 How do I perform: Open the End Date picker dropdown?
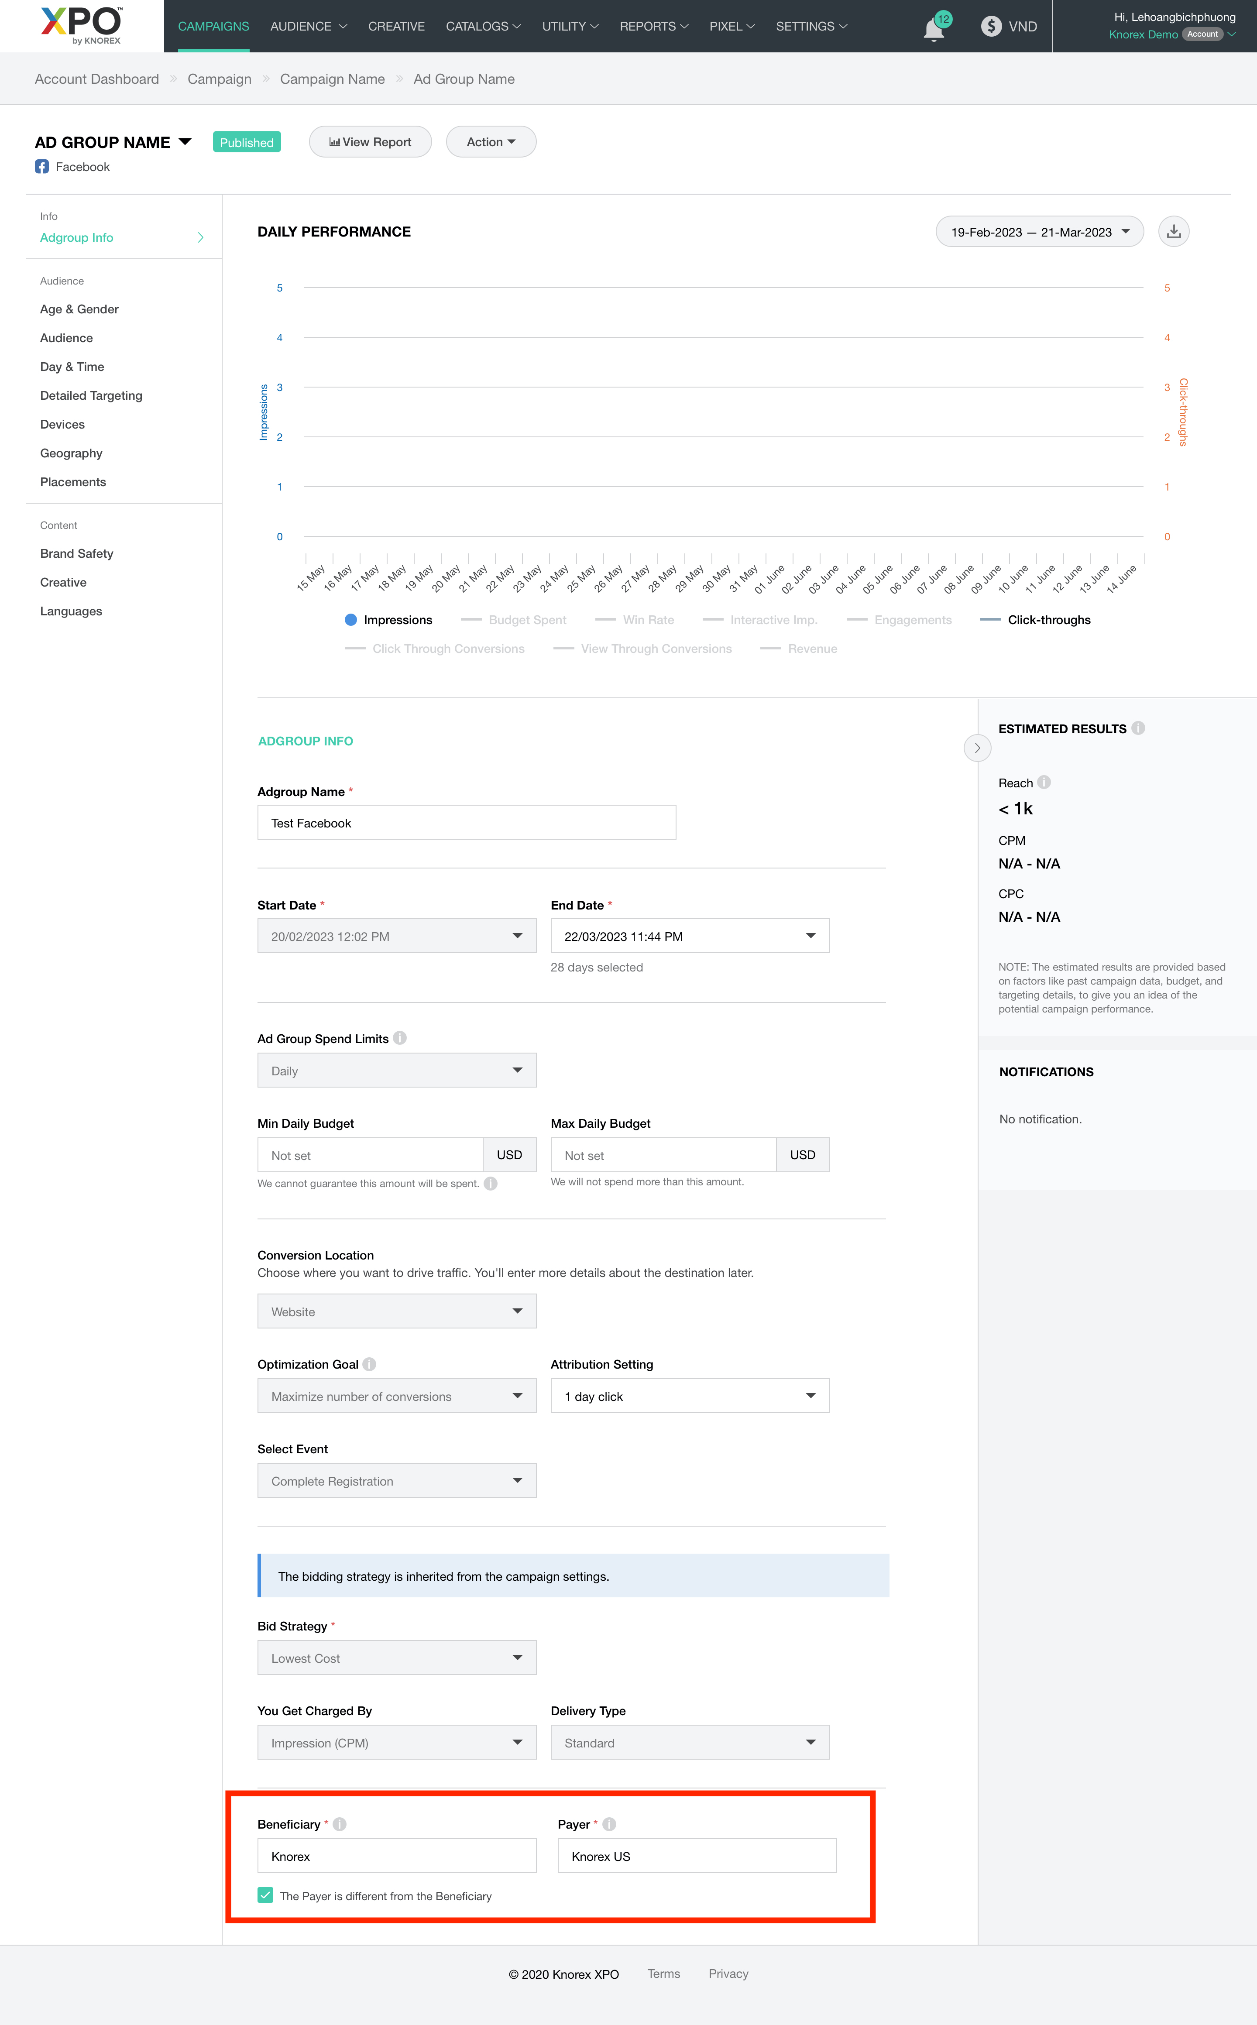click(689, 936)
